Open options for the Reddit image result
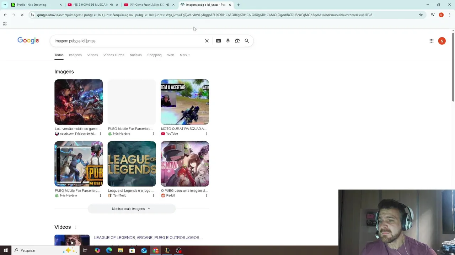Viewport: 455px width, 255px height. (x=207, y=195)
